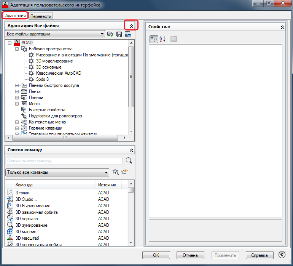Click the tree's horizontal scrollbar right arrow
This screenshot has width=293, height=266.
click(125, 138)
